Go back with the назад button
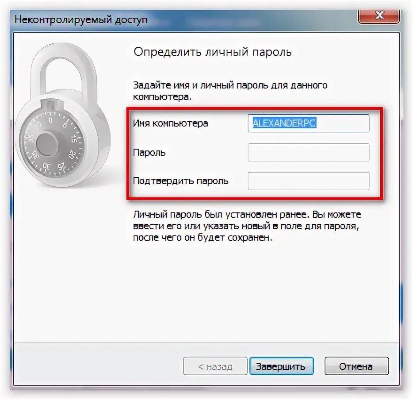This screenshot has width=413, height=400. pos(215,366)
